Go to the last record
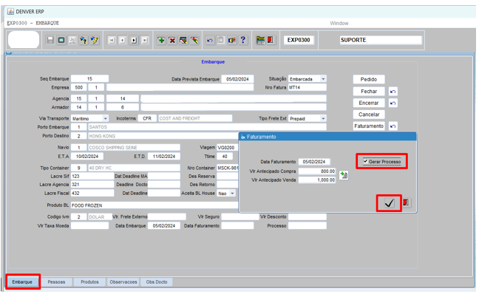The image size is (479, 294). (x=145, y=40)
